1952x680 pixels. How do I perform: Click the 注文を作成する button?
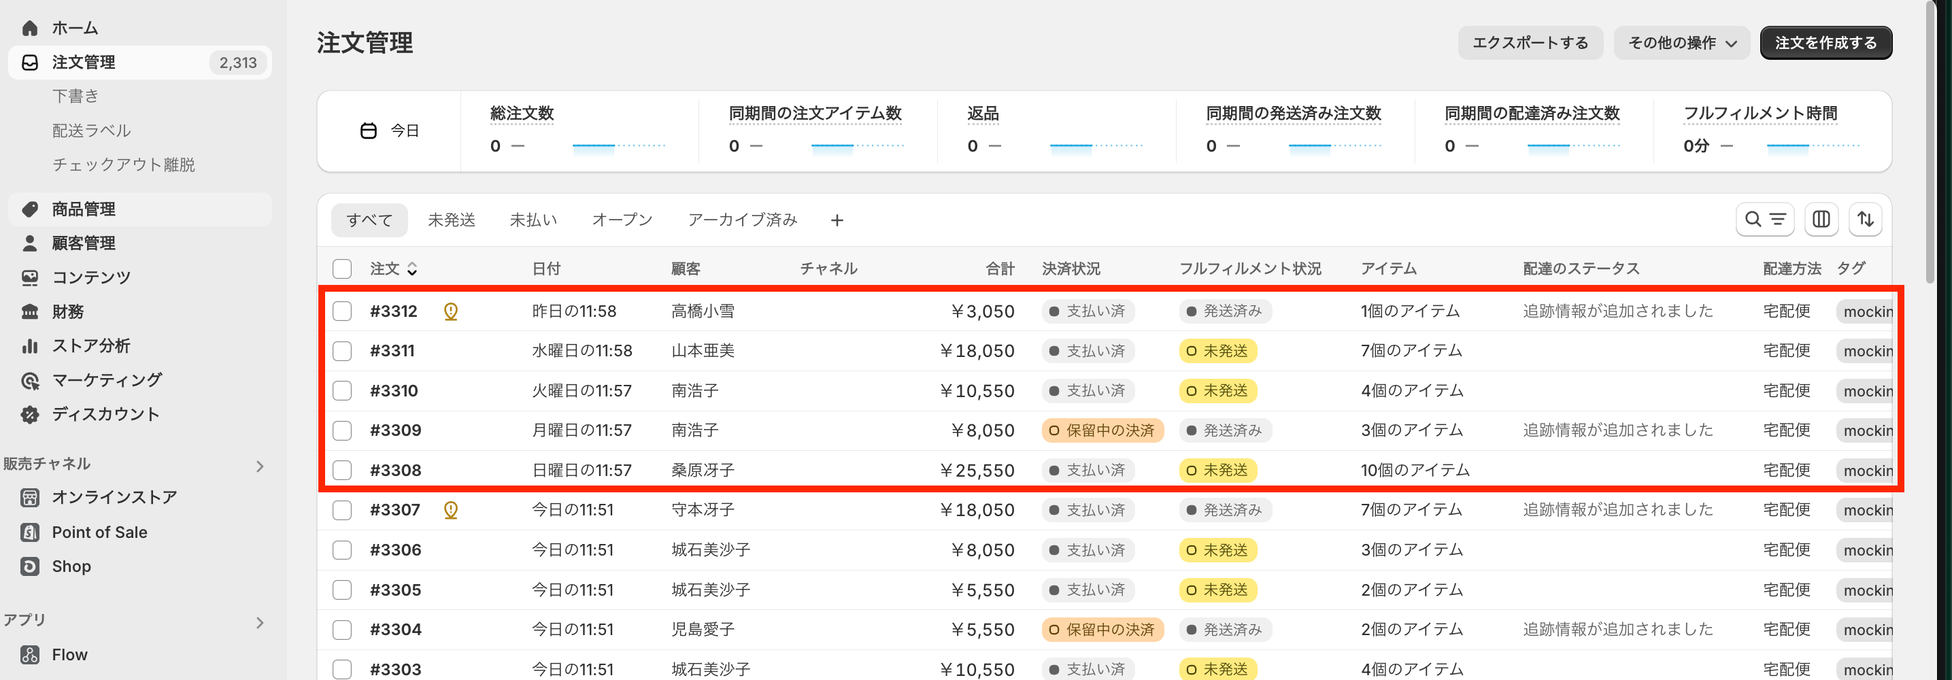1826,43
